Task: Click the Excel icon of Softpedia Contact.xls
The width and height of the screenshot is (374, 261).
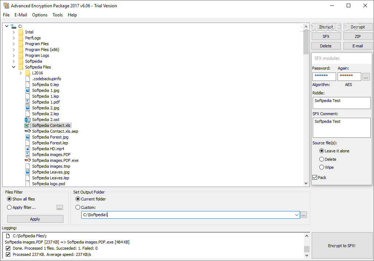Action: point(28,125)
